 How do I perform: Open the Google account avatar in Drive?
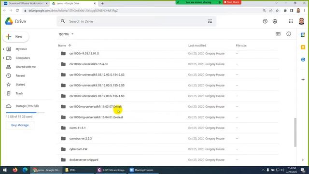pos(301,21)
